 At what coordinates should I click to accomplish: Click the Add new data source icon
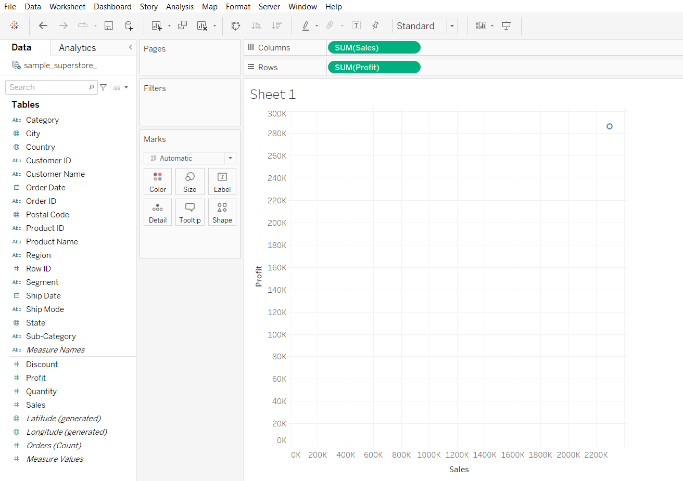pos(129,25)
